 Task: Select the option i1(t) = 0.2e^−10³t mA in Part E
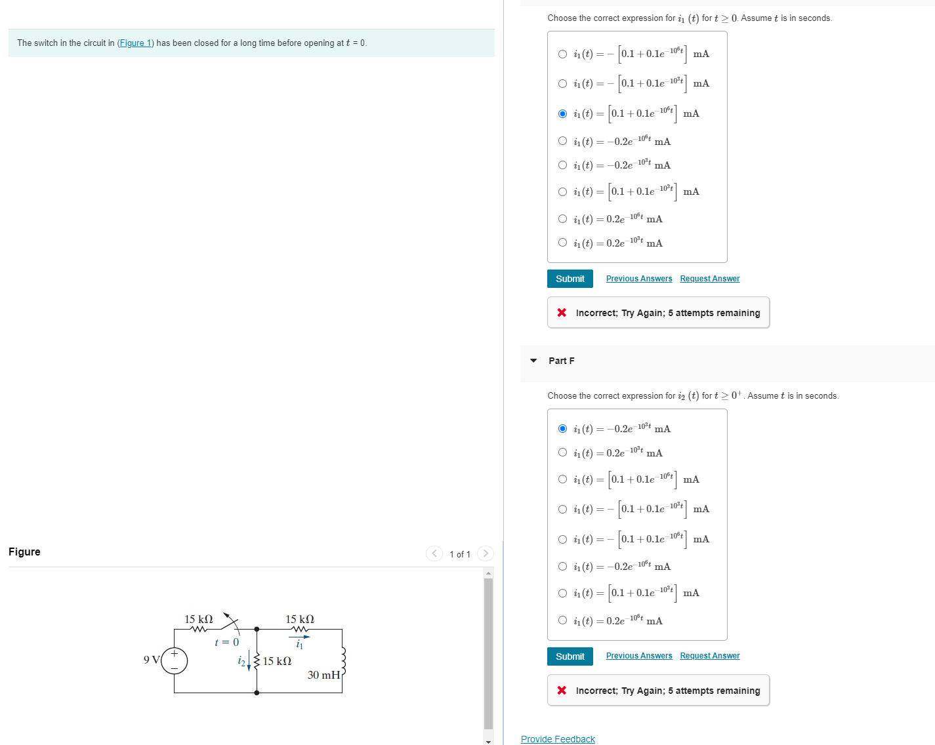click(562, 242)
